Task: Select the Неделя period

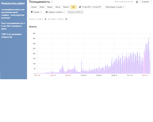Action: pos(50,7)
